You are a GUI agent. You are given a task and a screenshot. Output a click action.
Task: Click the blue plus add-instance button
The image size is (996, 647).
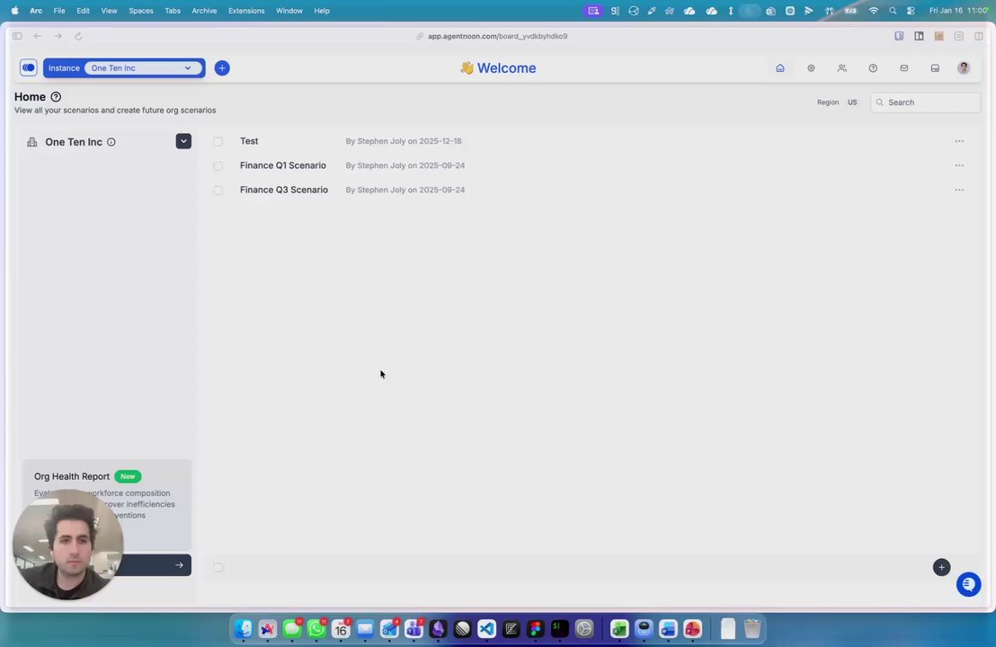pyautogui.click(x=222, y=68)
